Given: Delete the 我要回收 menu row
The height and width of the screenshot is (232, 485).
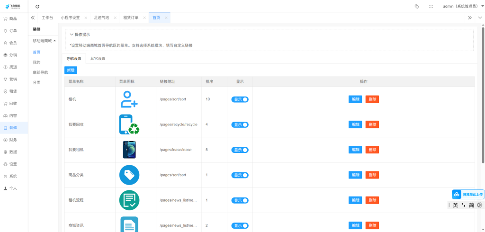Looking at the screenshot, I should click(372, 125).
